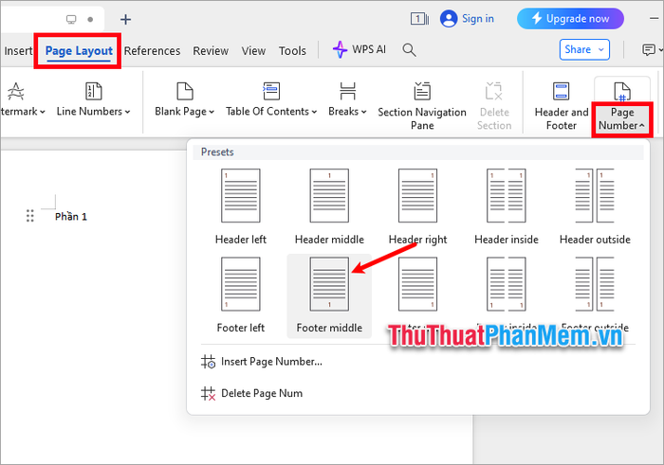
Task: Click Upgrade now button
Action: click(x=570, y=19)
